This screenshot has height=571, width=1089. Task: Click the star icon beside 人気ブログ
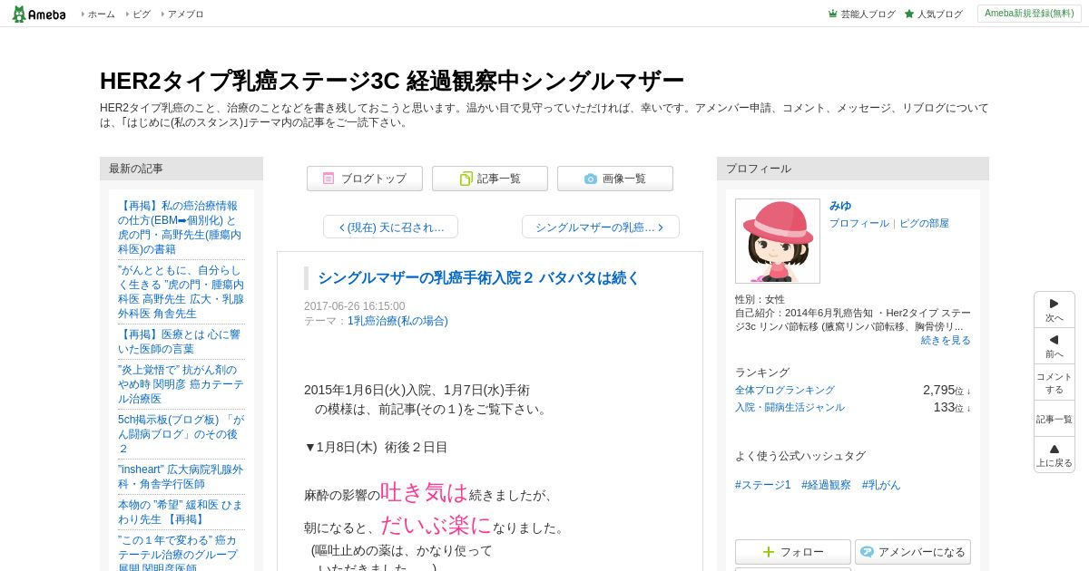pyautogui.click(x=909, y=14)
